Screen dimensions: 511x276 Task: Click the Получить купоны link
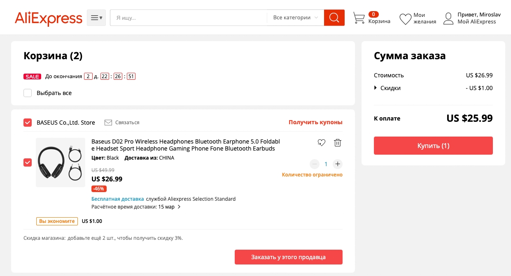point(315,122)
